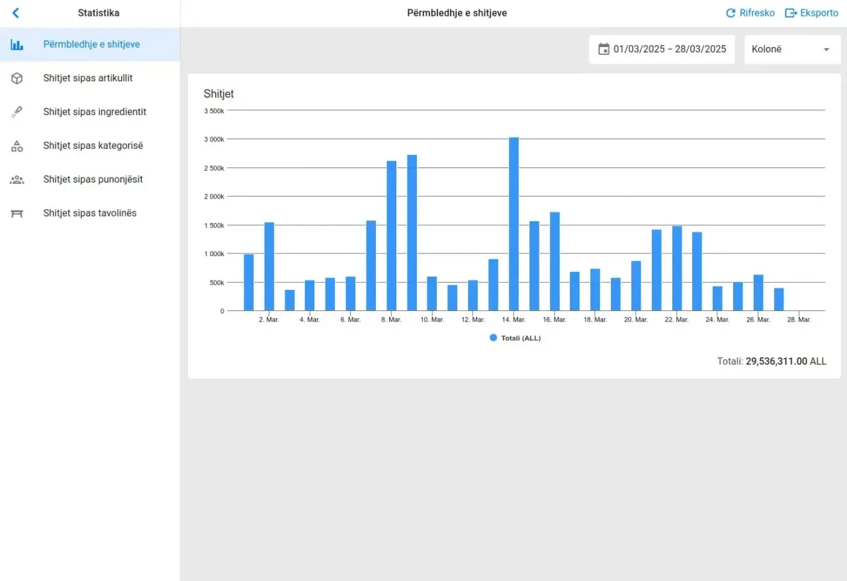This screenshot has height=581, width=847.
Task: Click the Statistika sidebar heading
Action: point(99,13)
